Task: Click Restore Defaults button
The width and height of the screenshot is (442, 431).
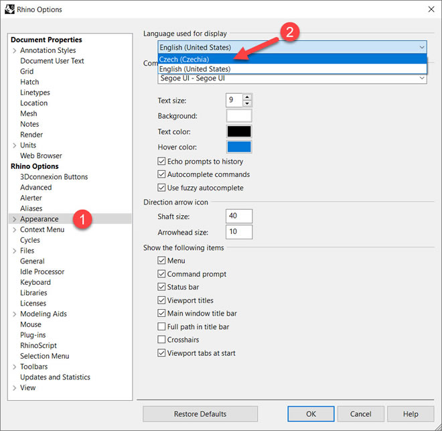Action: (200, 414)
